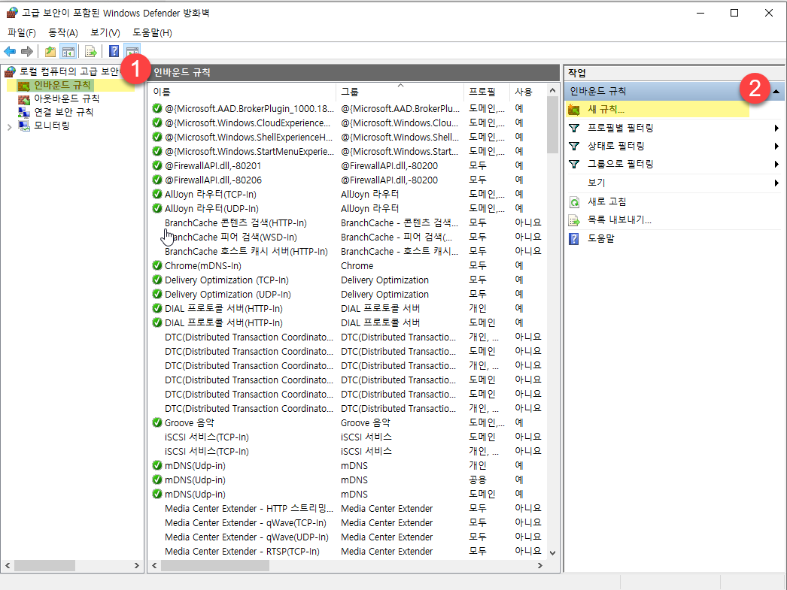The width and height of the screenshot is (787, 590).
Task: Click the tree pane scroll right arrow
Action: tap(136, 565)
